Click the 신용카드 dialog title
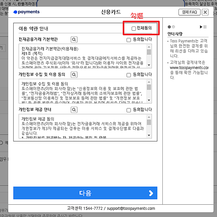 pyautogui.click(x=111, y=12)
